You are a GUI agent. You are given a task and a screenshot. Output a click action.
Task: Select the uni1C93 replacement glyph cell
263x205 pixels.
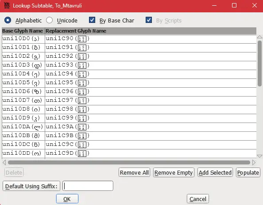click(151, 66)
